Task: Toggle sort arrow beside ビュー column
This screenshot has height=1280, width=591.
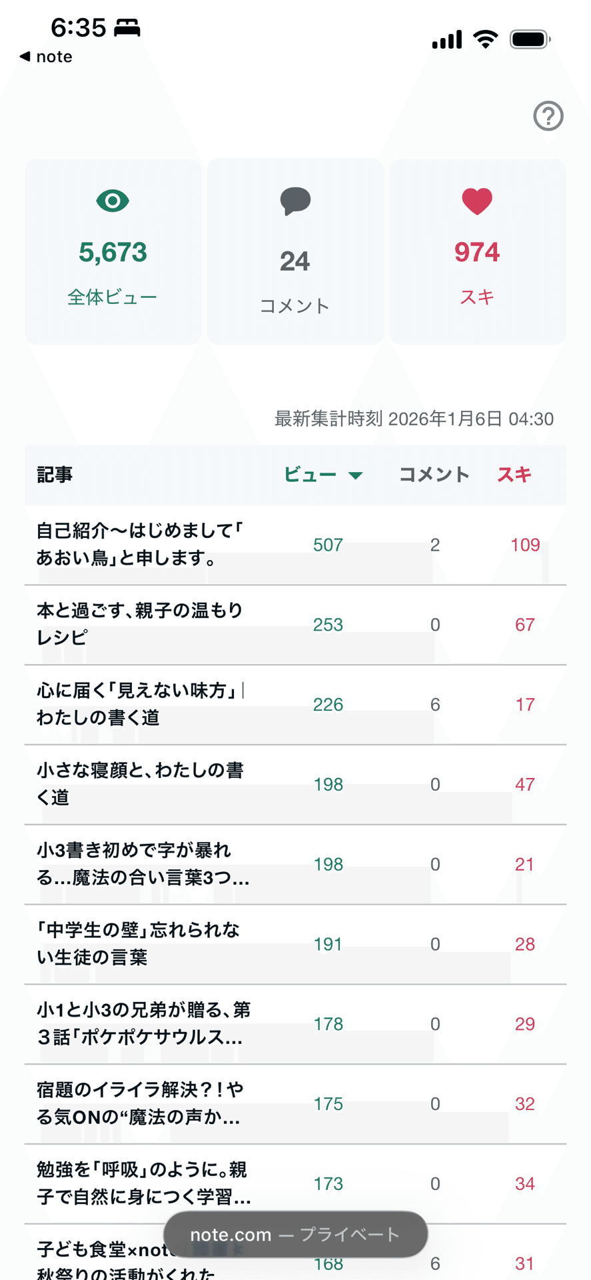Action: (x=356, y=475)
